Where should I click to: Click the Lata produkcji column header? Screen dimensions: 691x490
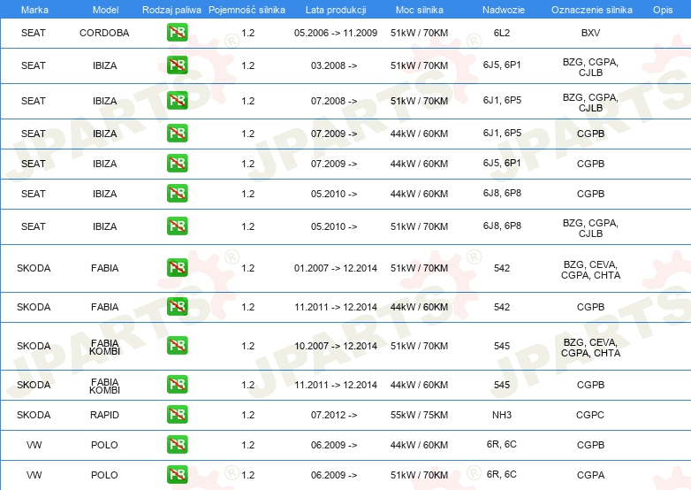pos(336,10)
